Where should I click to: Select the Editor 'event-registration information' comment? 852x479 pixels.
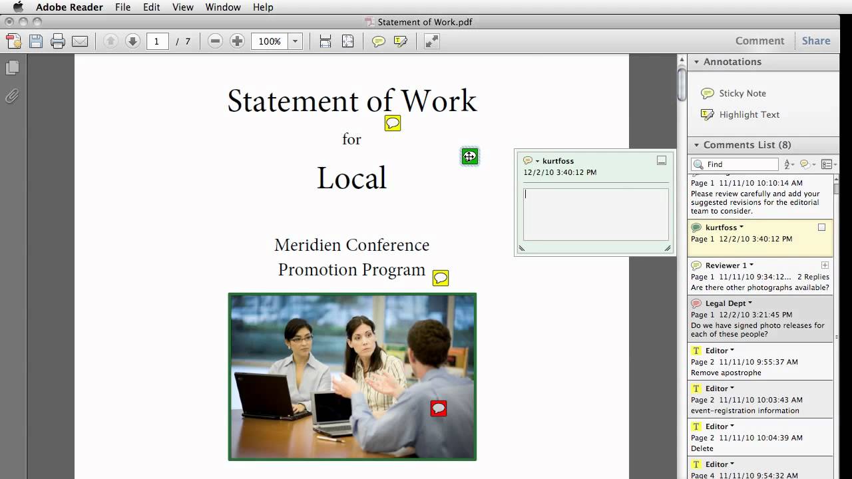(760, 399)
